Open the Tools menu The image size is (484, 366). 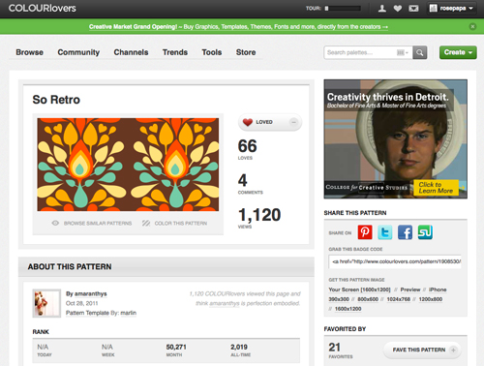[x=212, y=52]
